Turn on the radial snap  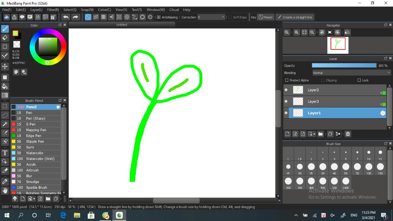point(119,17)
